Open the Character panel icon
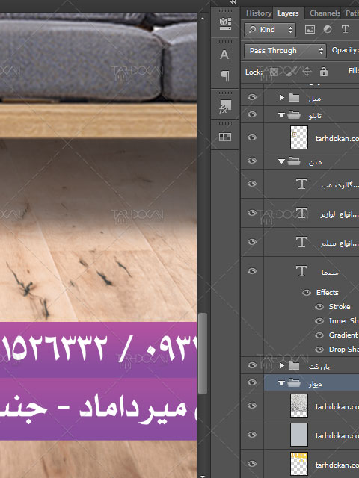Viewport: 359px width, 478px height. click(x=225, y=55)
